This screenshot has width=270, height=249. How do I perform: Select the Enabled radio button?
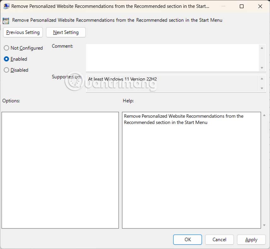[6, 59]
